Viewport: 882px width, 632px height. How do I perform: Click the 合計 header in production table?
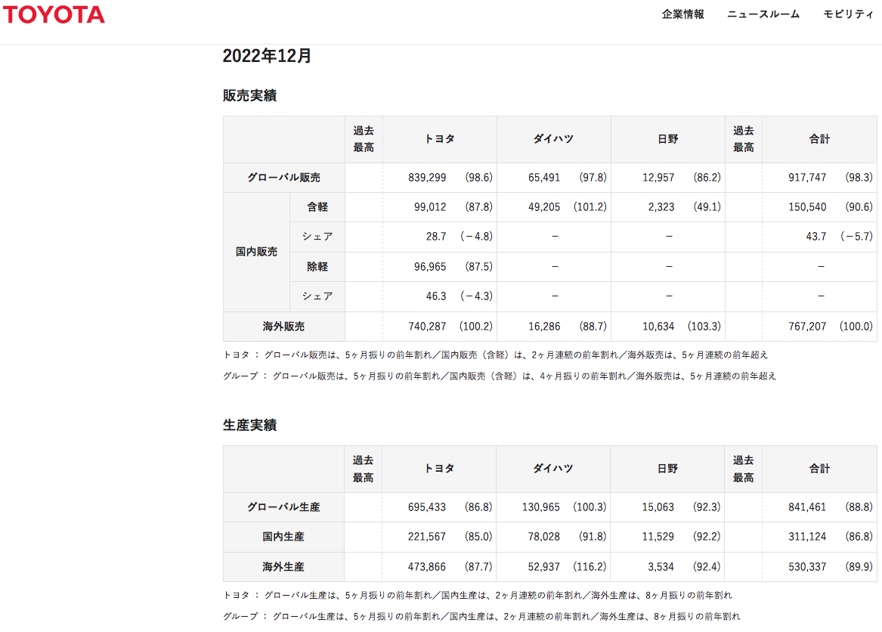[x=819, y=469]
